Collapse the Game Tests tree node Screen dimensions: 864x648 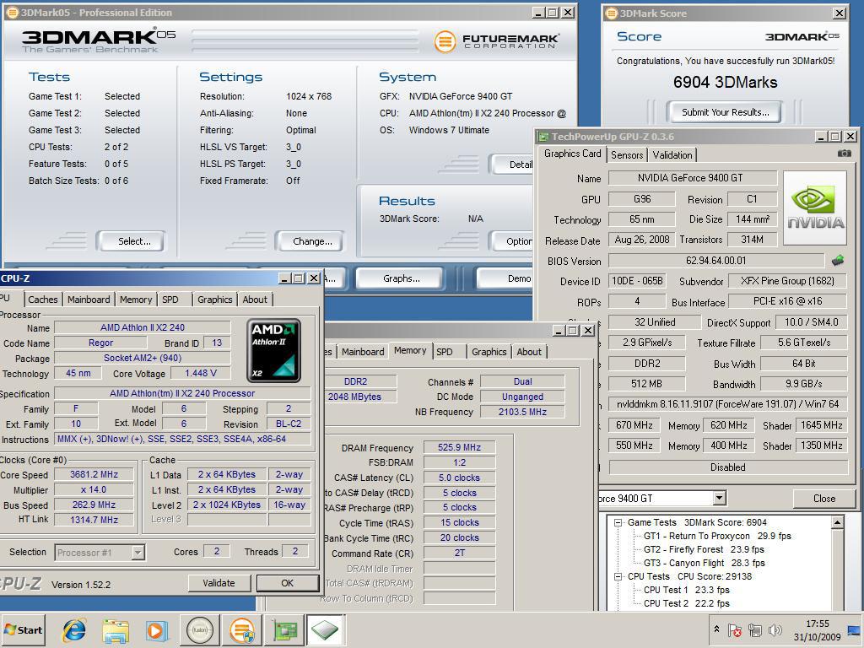click(618, 522)
